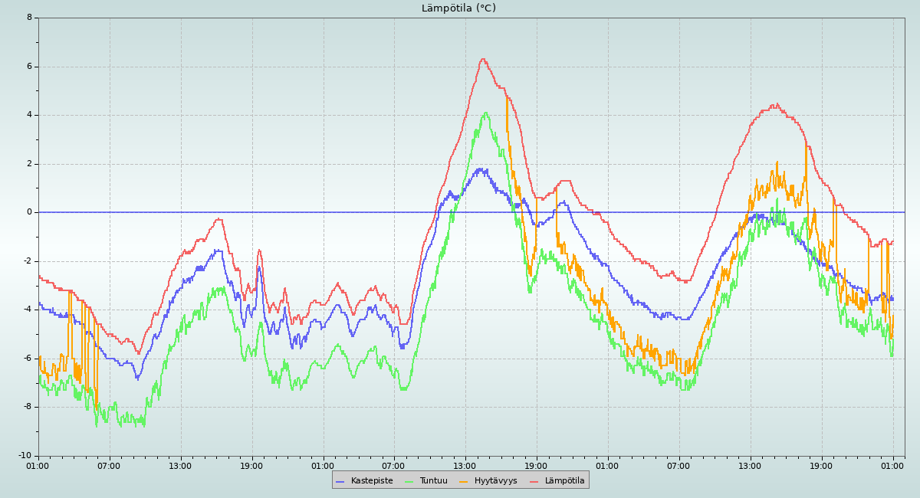Click the rightmost 01:00 time label
Screen dimensions: 920x498
pyautogui.click(x=892, y=465)
